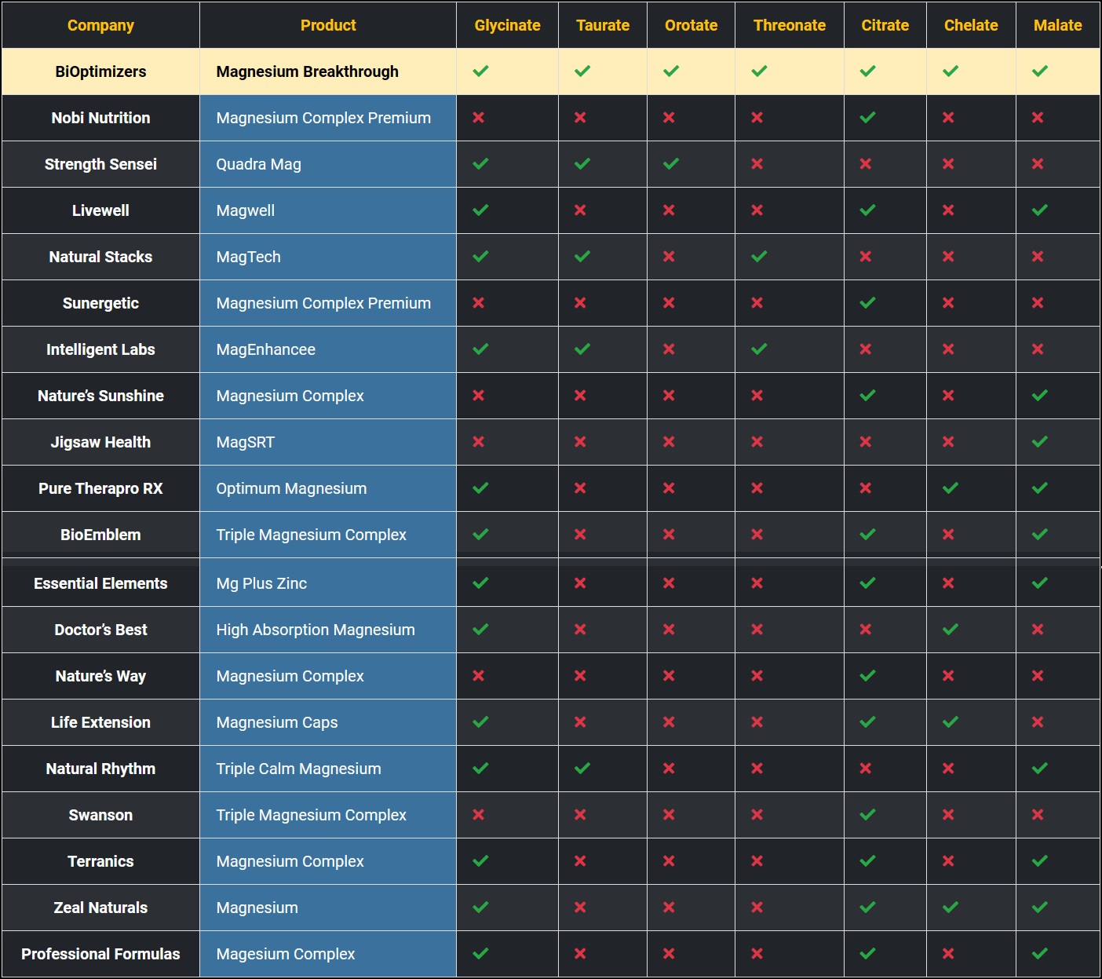Click the Glycinate cross for Nobi Nutrition

(x=478, y=118)
